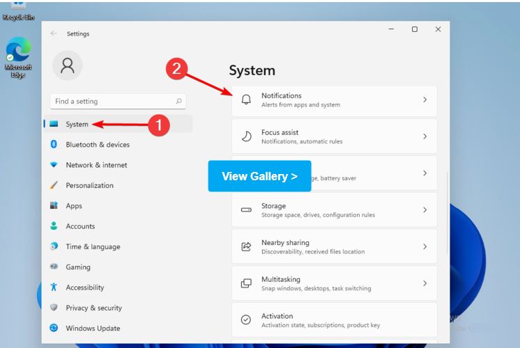Open Nearby sharing settings text

(x=285, y=243)
